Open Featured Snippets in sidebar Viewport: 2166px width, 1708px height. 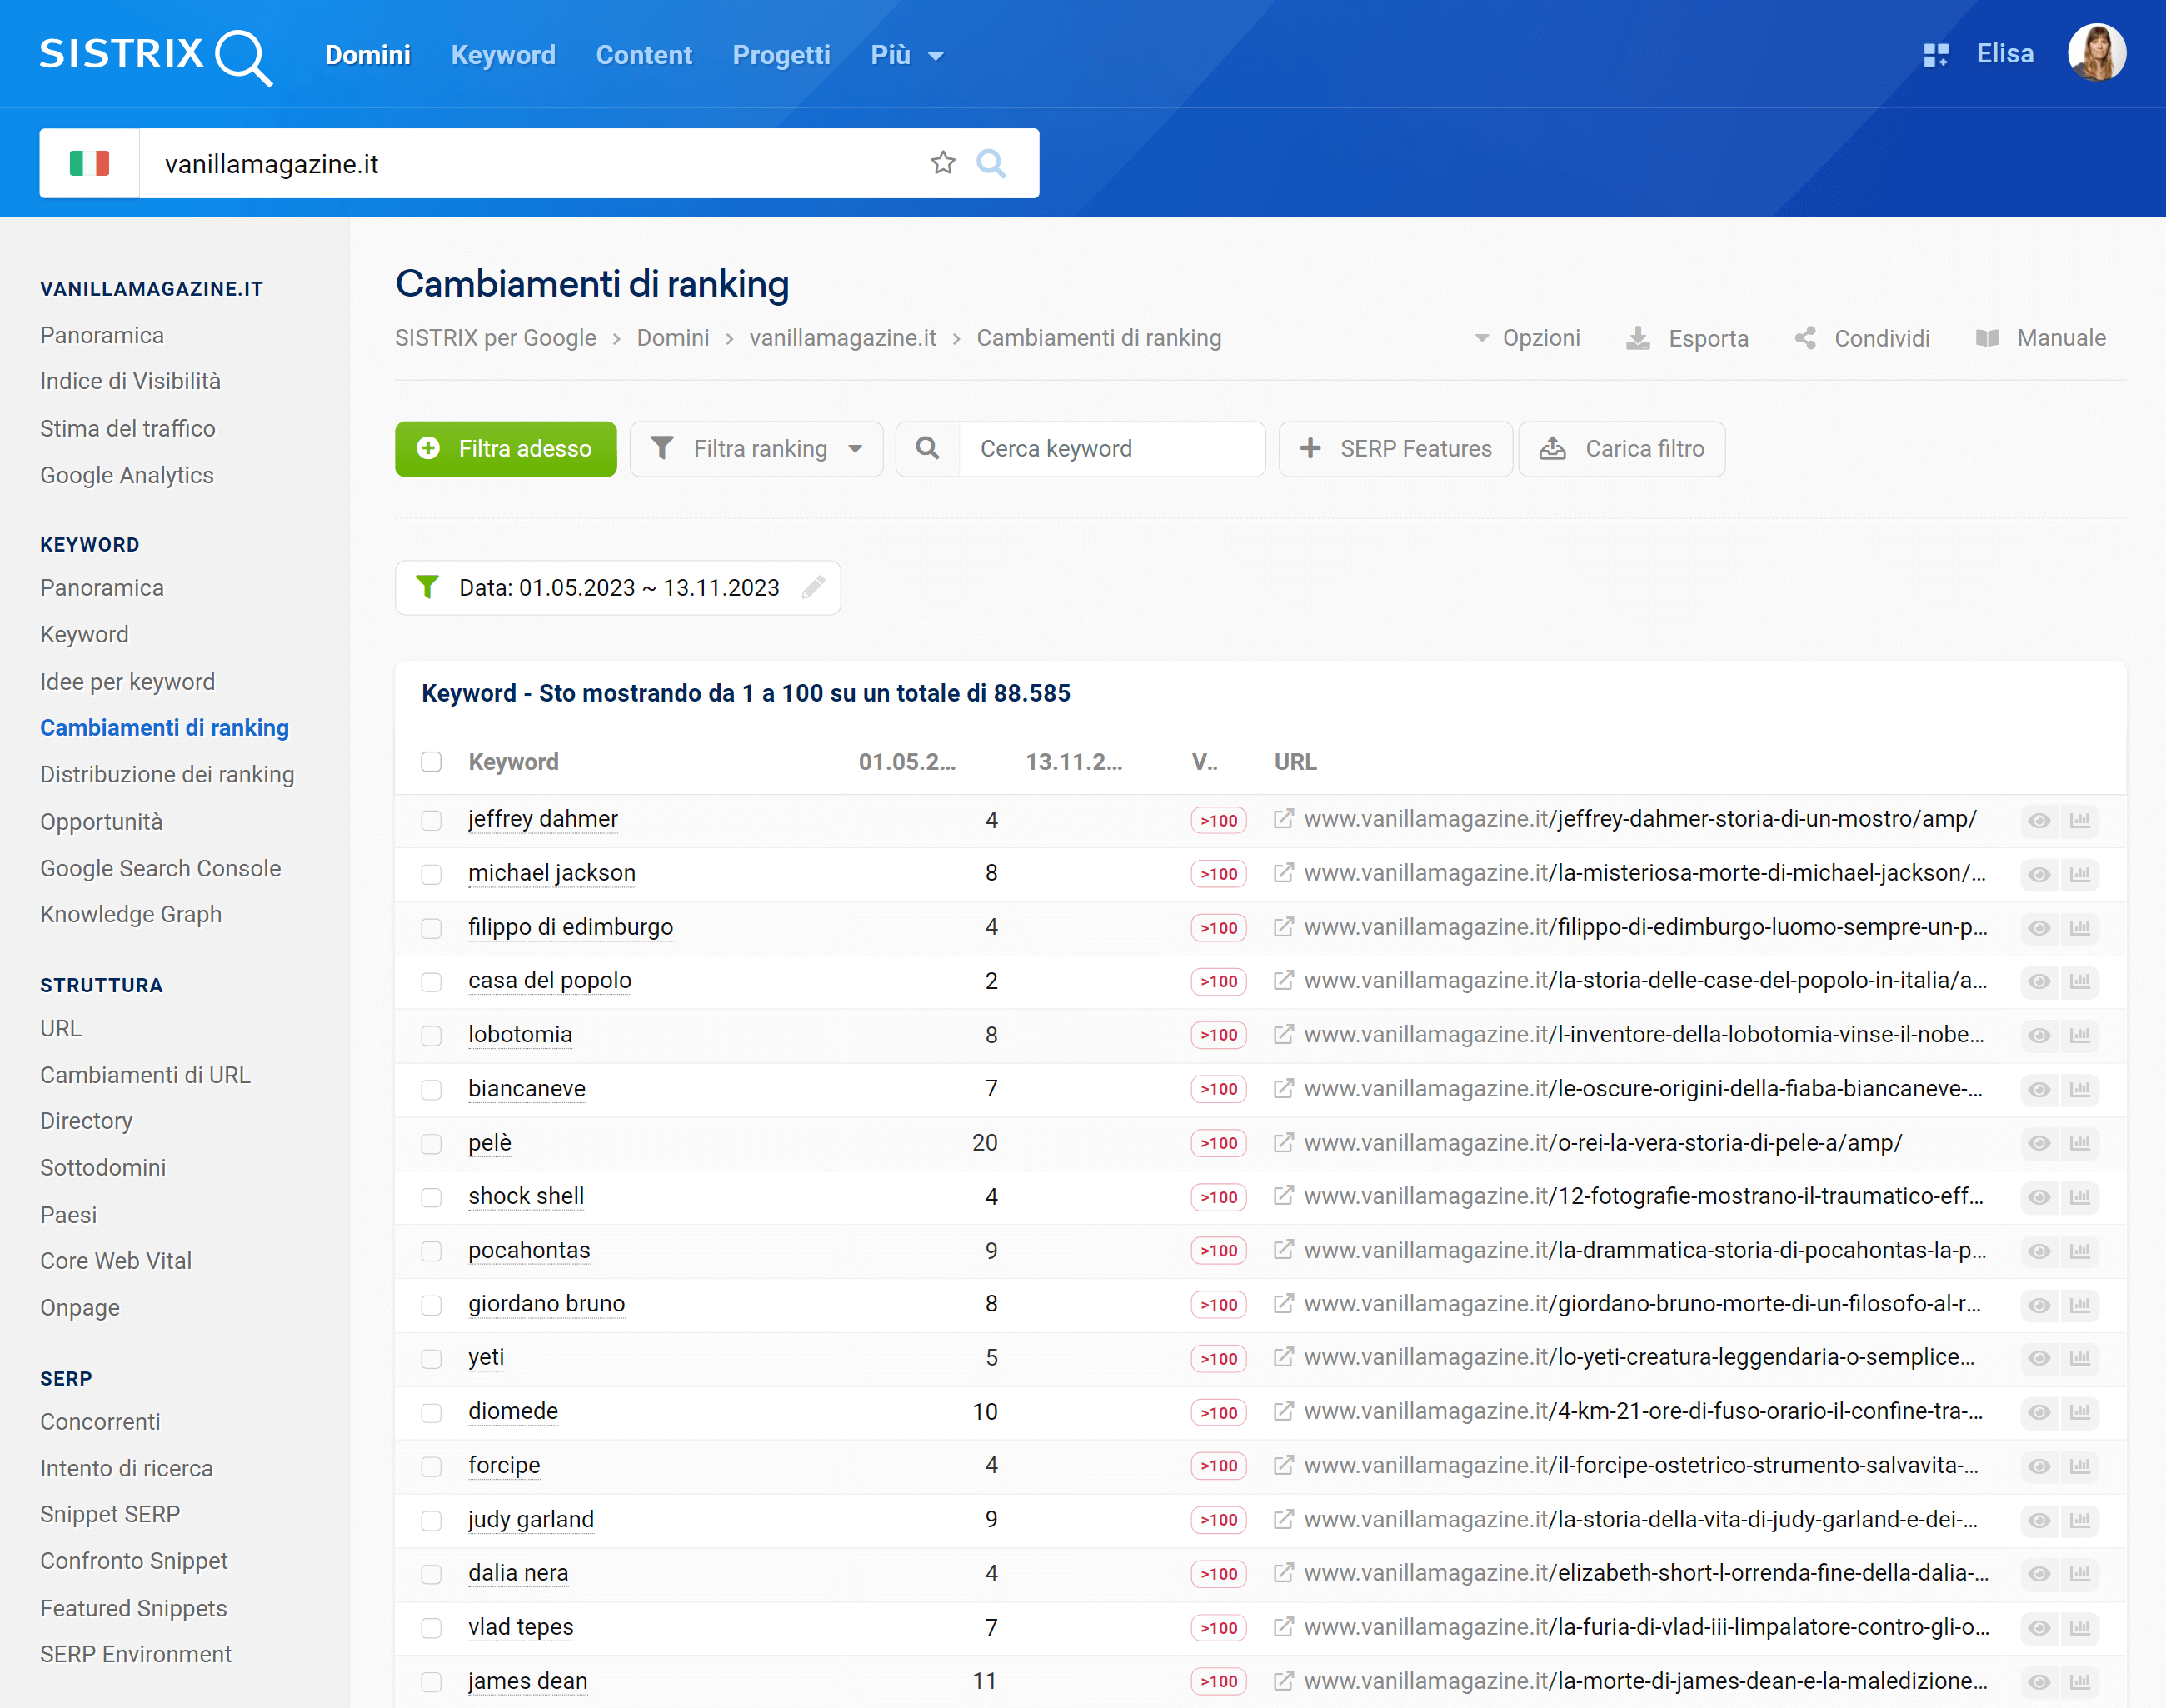tap(133, 1608)
